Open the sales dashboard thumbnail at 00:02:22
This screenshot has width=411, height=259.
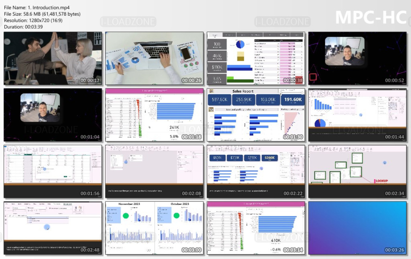[x=256, y=172]
